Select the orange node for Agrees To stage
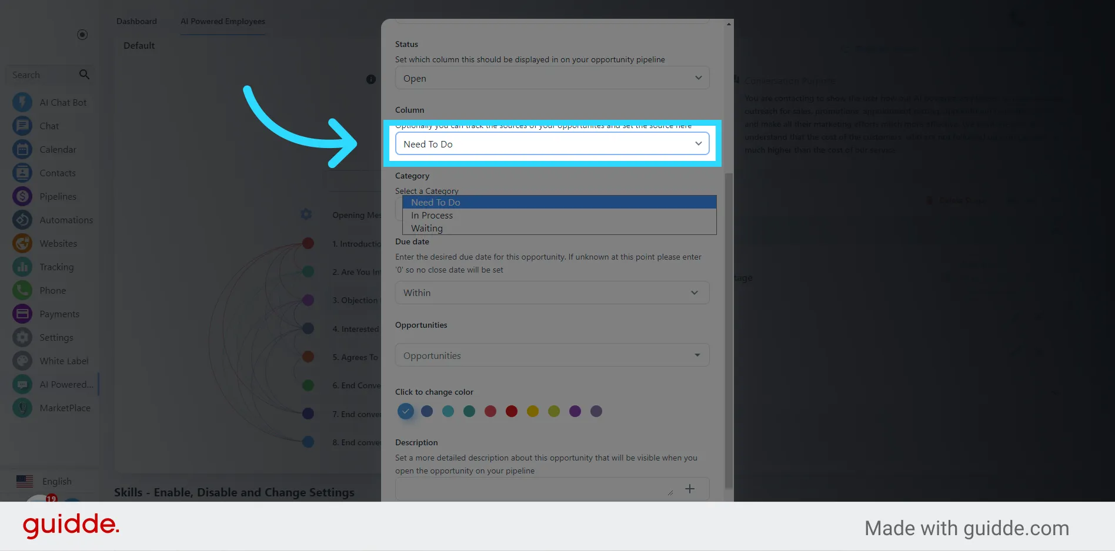 pyautogui.click(x=308, y=357)
